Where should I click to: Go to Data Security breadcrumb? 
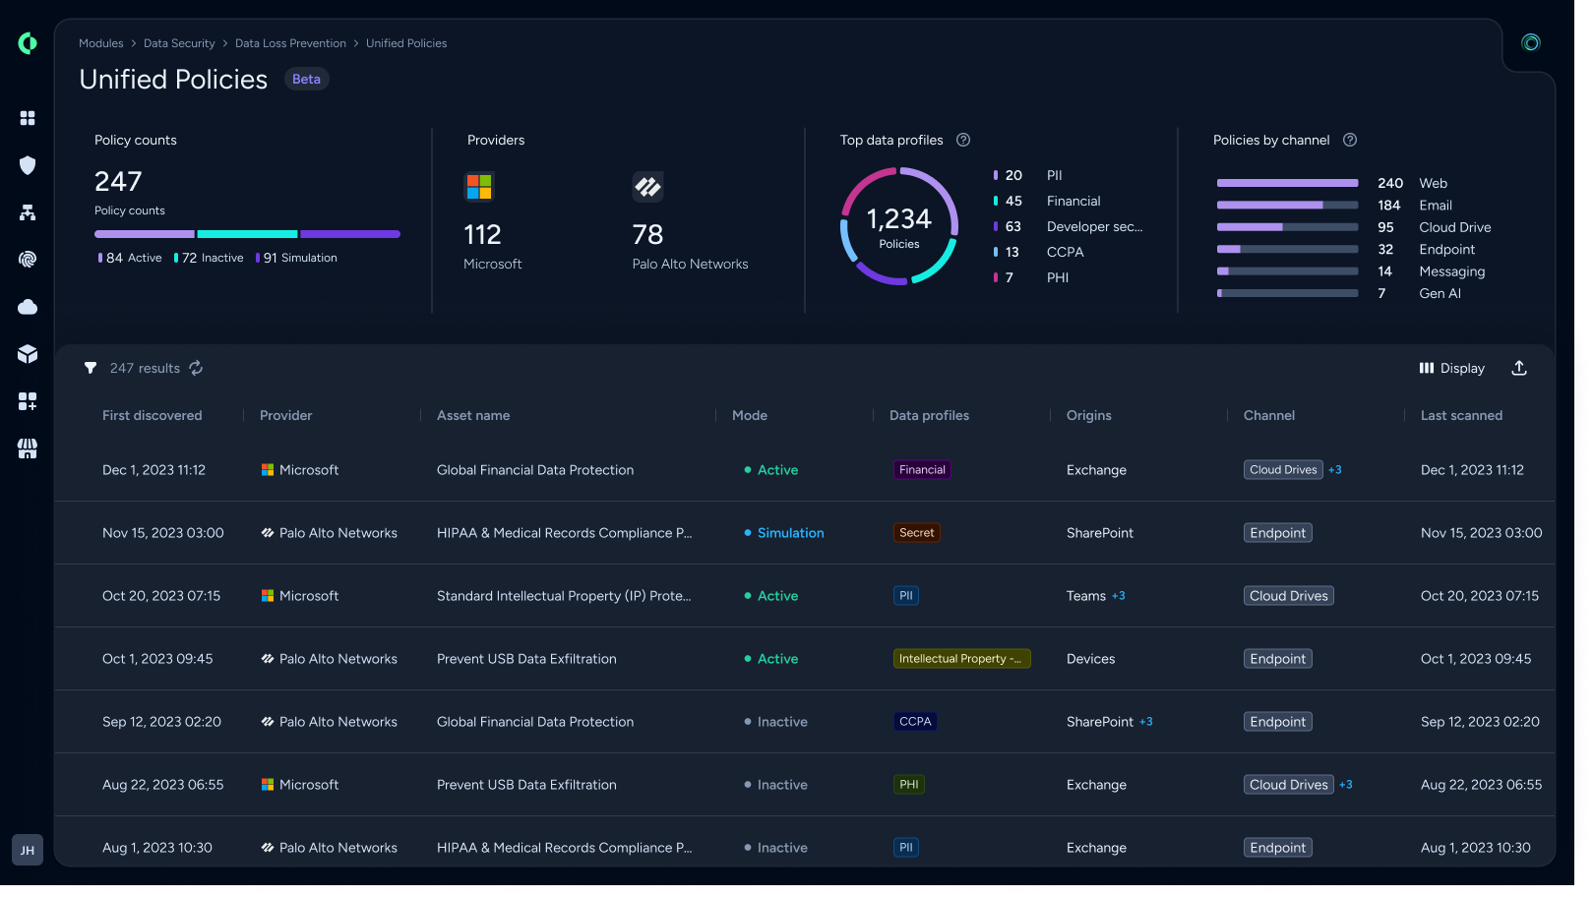181,44
